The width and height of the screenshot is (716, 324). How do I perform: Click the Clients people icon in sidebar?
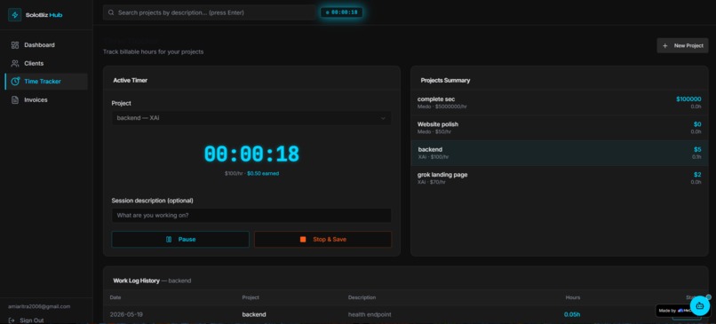[15, 63]
